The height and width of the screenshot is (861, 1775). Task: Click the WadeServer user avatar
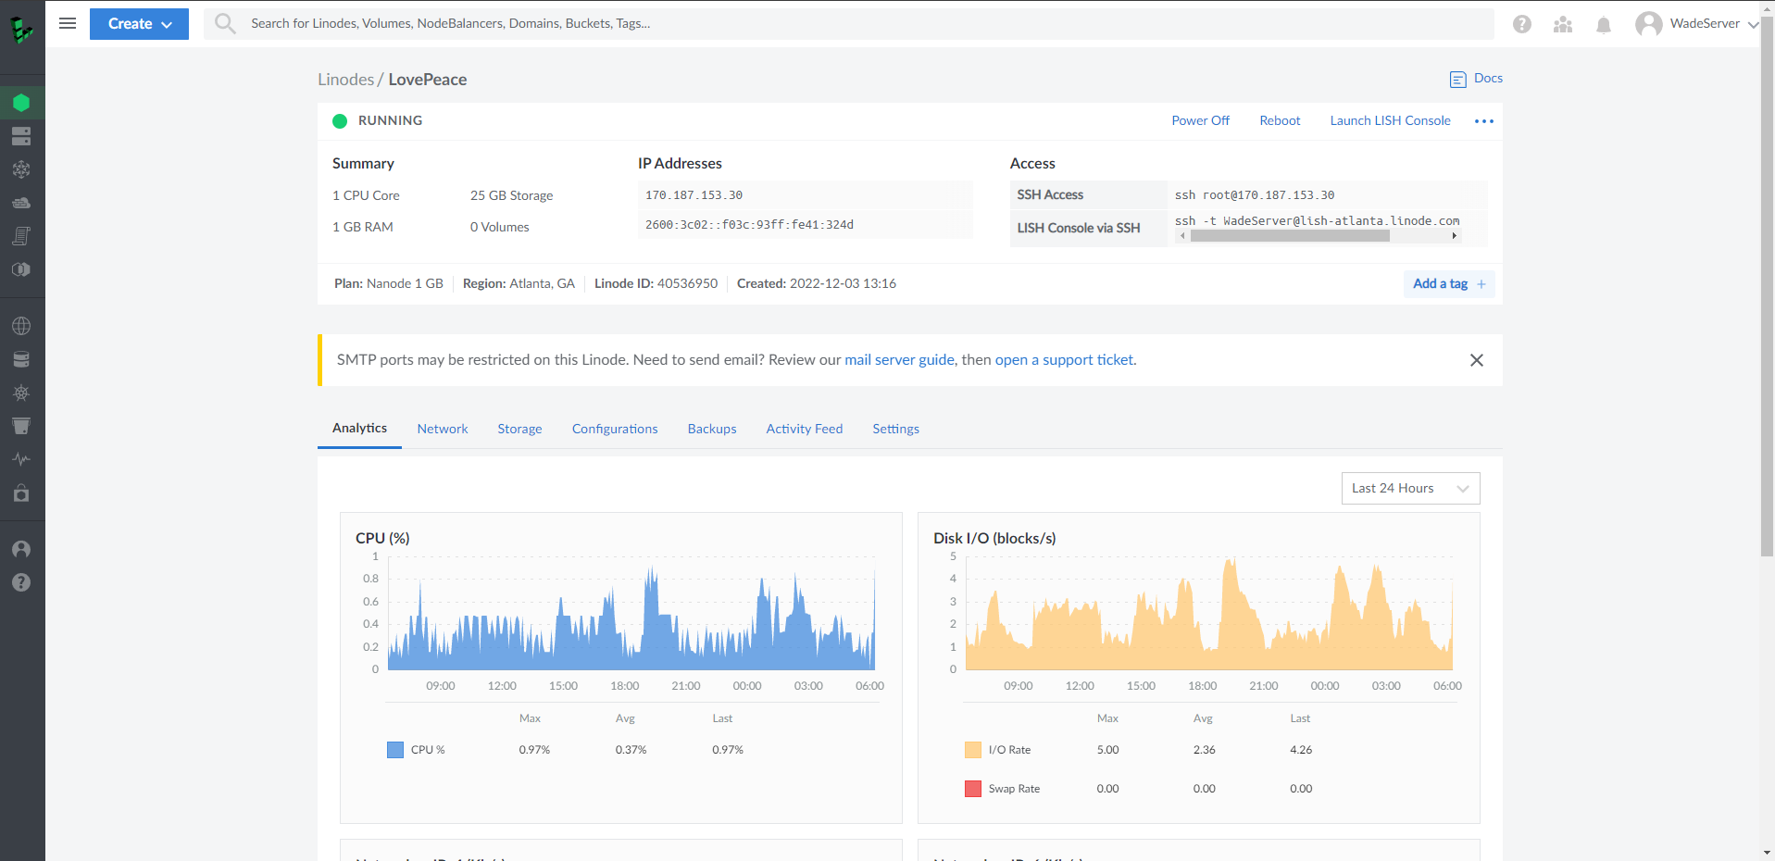(x=1648, y=24)
